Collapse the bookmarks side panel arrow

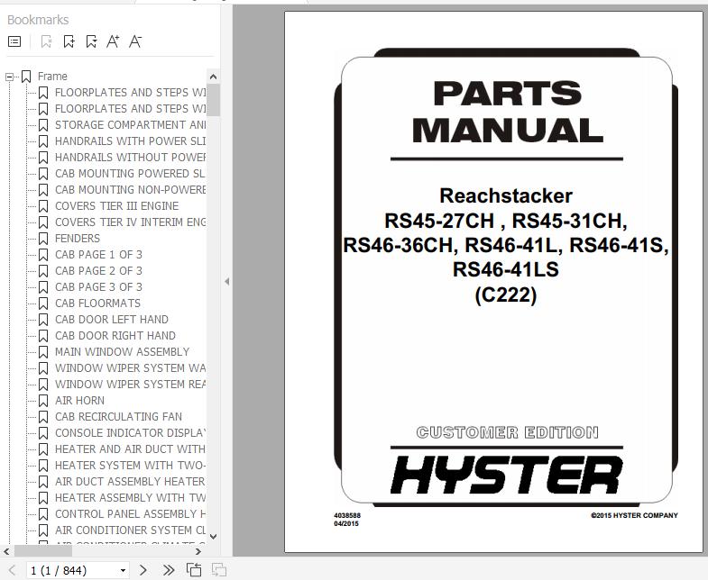click(x=226, y=281)
